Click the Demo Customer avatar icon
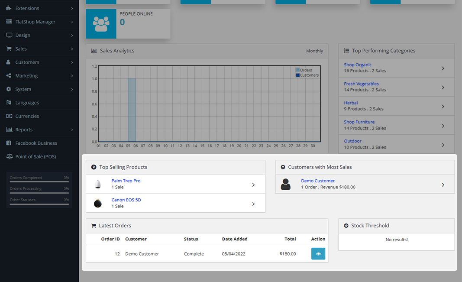Viewport: 462px width, 282px height. point(285,184)
